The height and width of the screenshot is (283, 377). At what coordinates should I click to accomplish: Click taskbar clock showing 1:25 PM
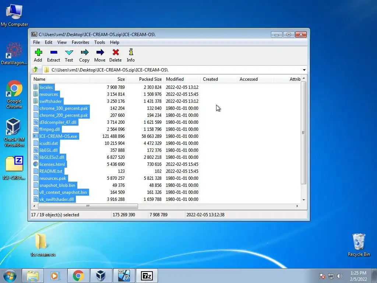358,276
